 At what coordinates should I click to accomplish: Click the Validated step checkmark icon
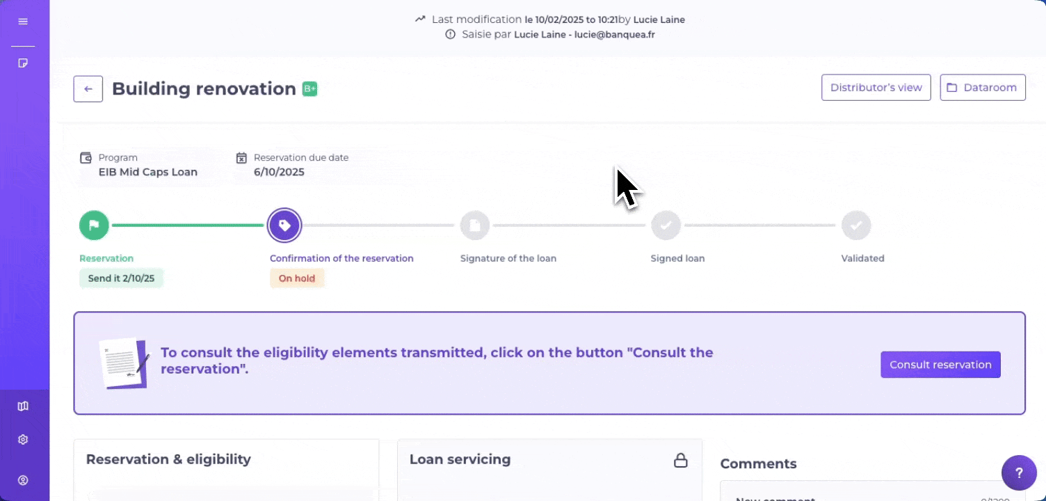click(x=856, y=225)
